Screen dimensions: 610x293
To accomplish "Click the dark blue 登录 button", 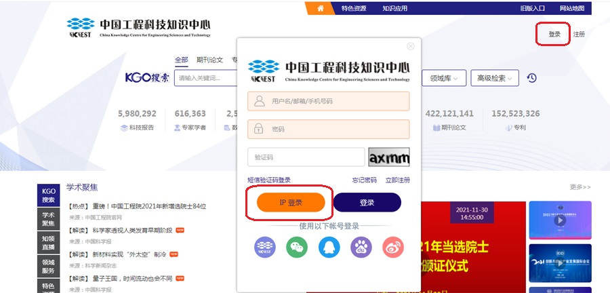I will (x=367, y=202).
